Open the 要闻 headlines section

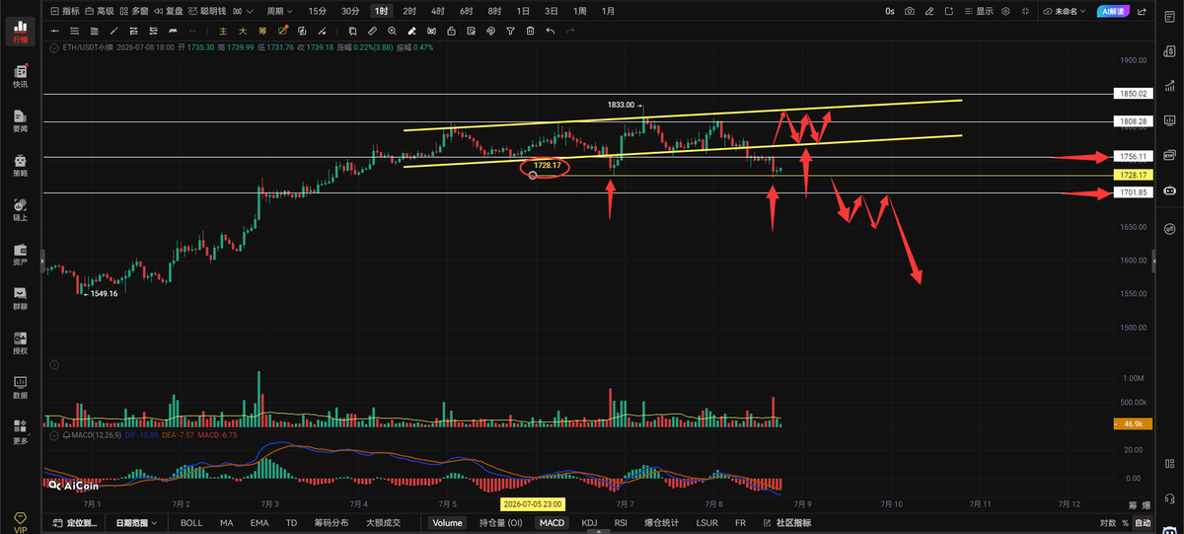coord(20,120)
